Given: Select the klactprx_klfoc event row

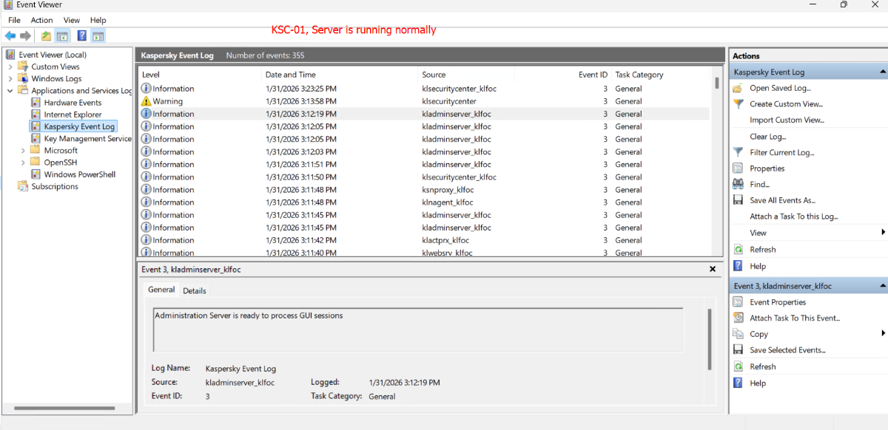Looking at the screenshot, I should click(424, 240).
